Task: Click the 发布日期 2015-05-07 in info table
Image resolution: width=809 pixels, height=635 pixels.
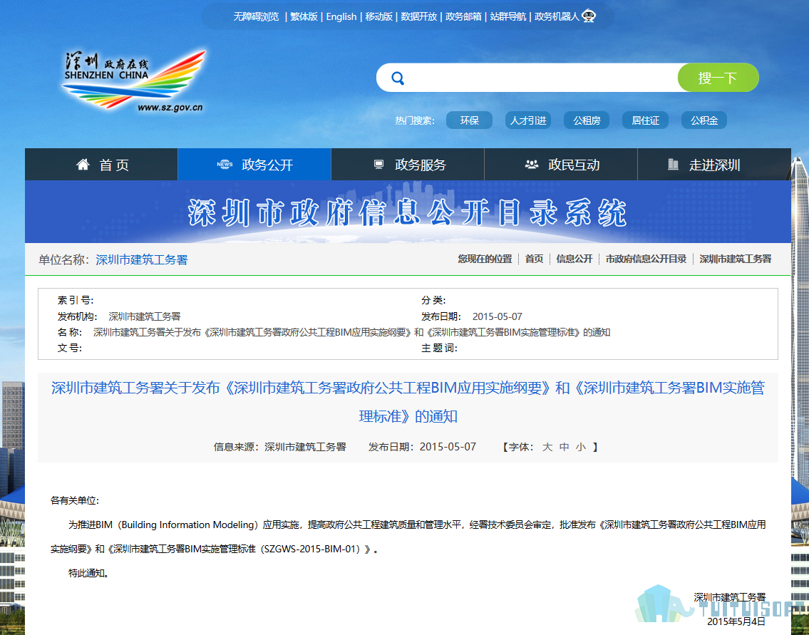Action: click(497, 316)
